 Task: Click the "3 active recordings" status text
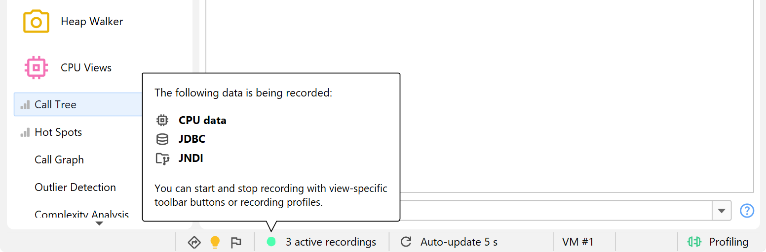point(331,242)
